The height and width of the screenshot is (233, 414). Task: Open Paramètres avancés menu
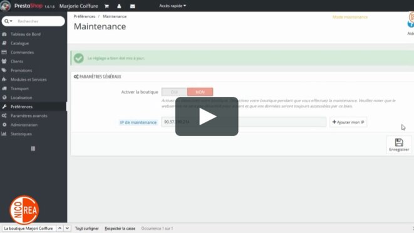point(29,116)
